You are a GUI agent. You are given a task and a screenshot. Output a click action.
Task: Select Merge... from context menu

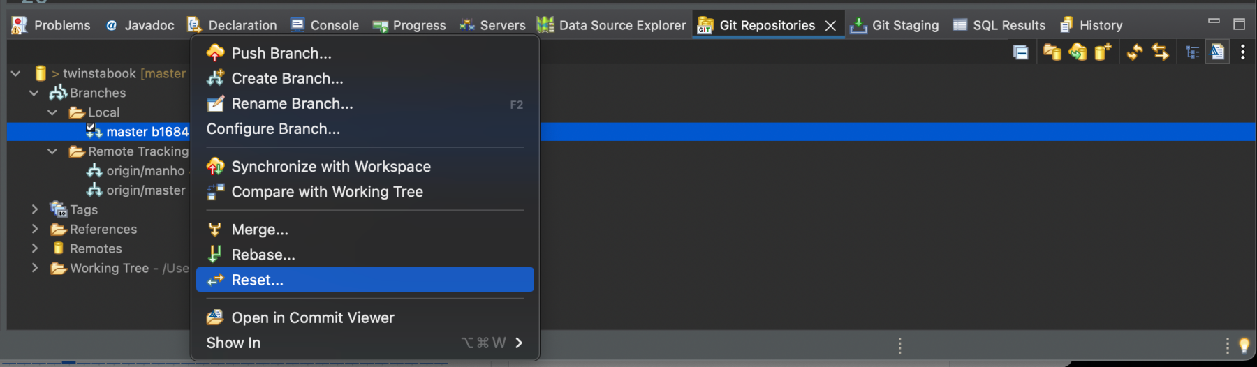(x=365, y=230)
